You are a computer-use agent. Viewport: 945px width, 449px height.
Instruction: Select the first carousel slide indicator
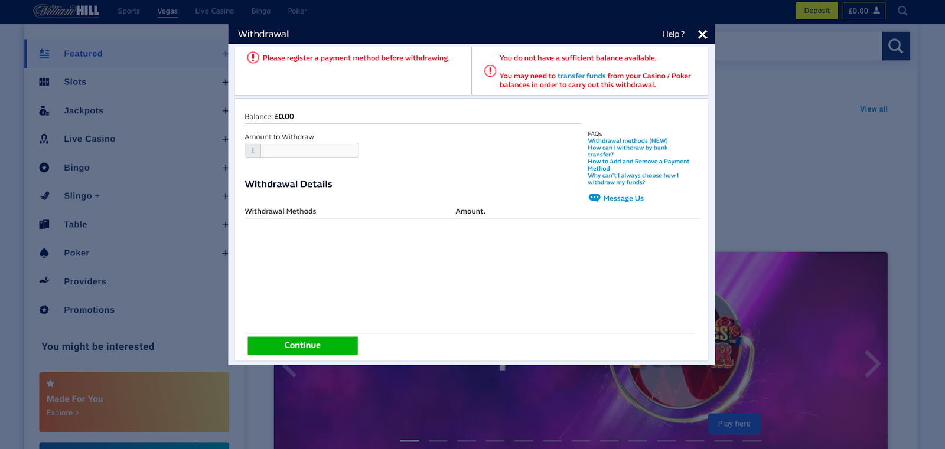(x=409, y=440)
